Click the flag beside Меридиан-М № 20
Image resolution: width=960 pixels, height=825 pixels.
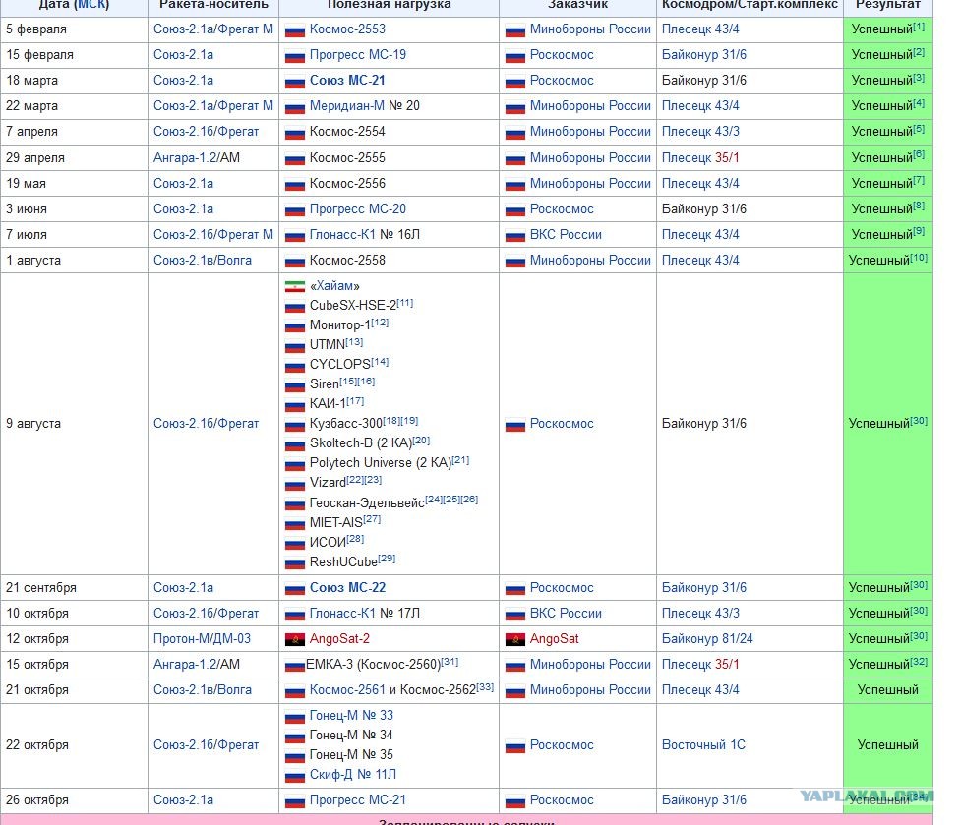pos(294,107)
